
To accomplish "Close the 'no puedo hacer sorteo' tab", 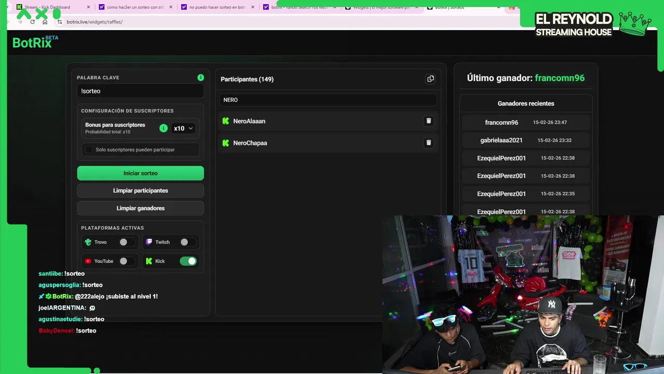I will point(253,7).
